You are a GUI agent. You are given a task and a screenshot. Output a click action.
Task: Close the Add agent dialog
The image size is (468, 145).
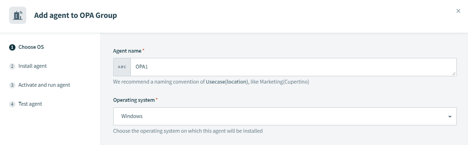(x=458, y=11)
